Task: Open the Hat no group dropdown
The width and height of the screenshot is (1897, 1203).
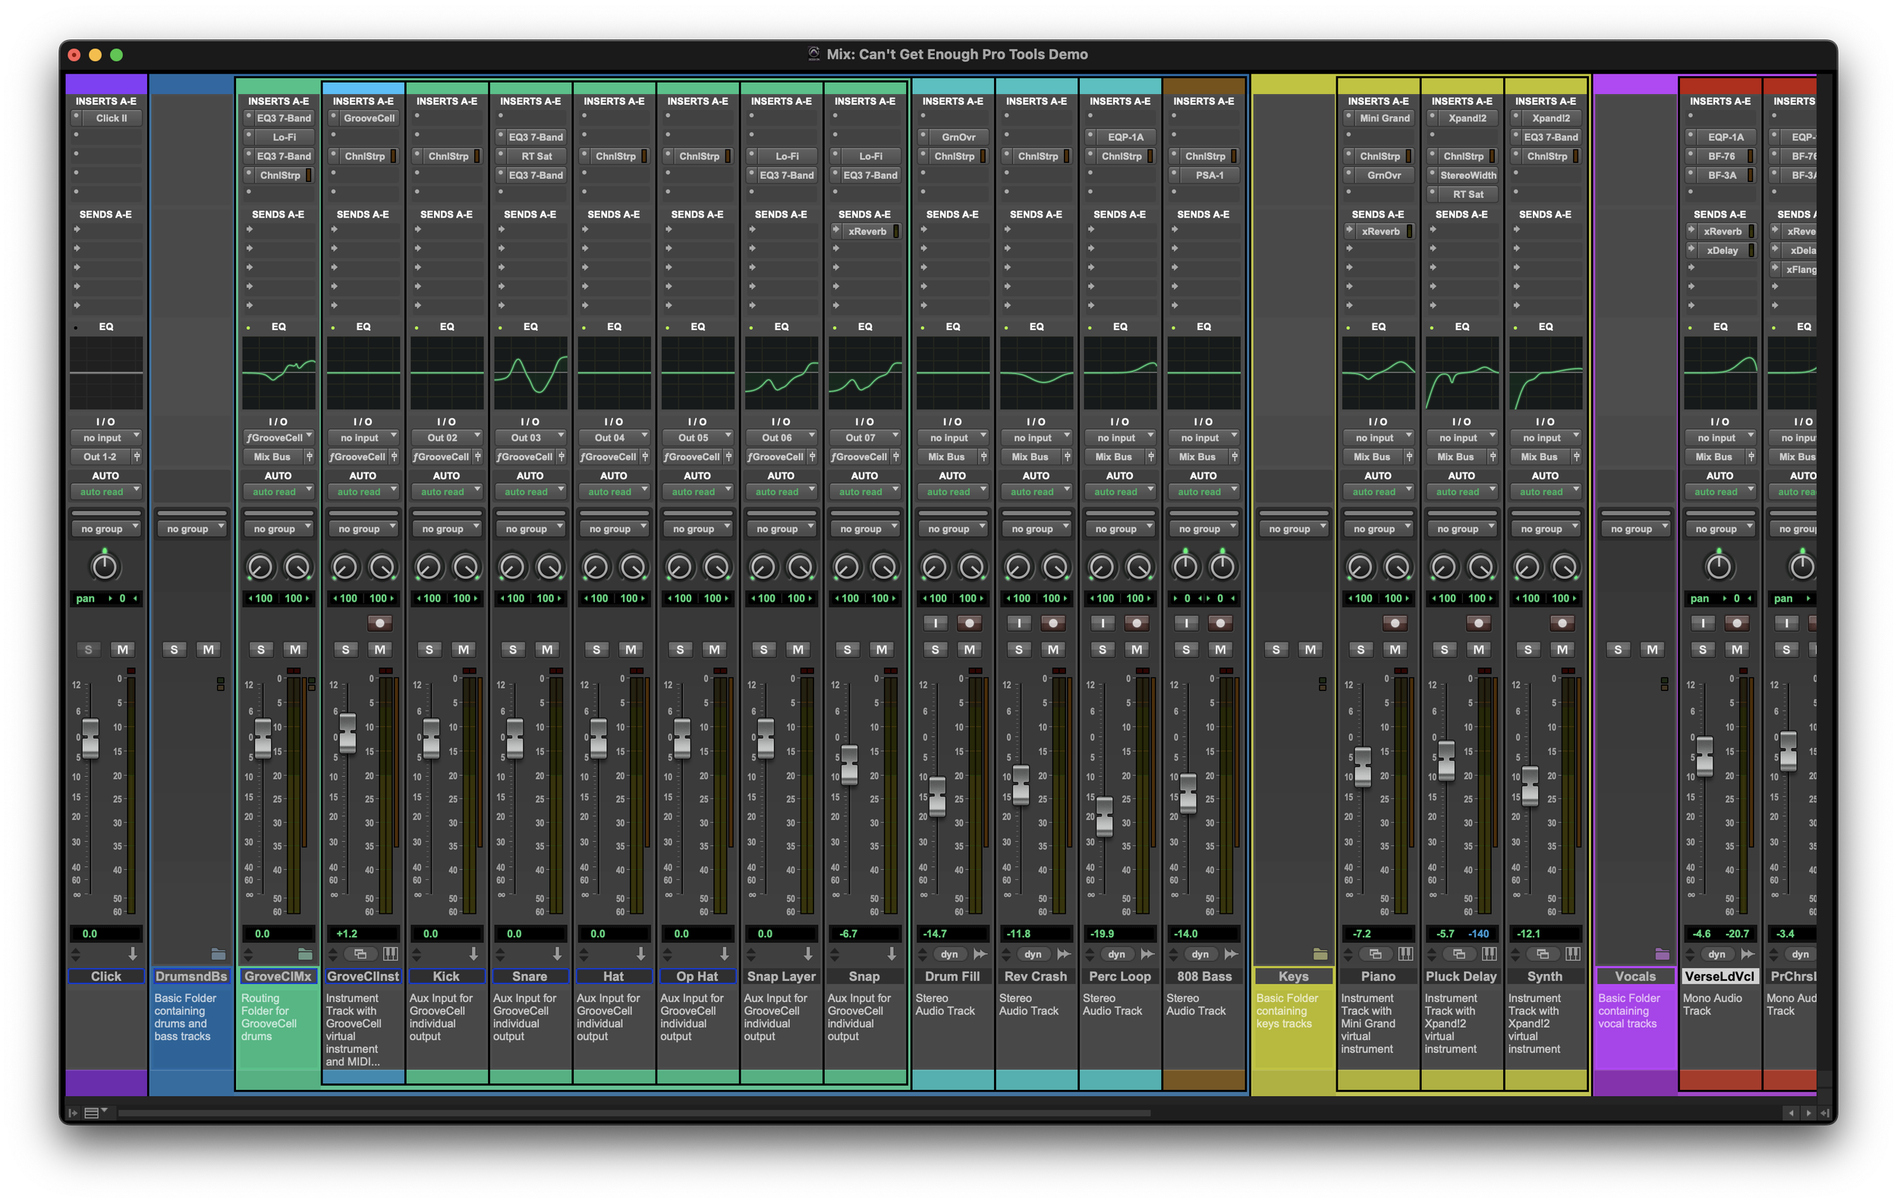Action: pyautogui.click(x=614, y=529)
